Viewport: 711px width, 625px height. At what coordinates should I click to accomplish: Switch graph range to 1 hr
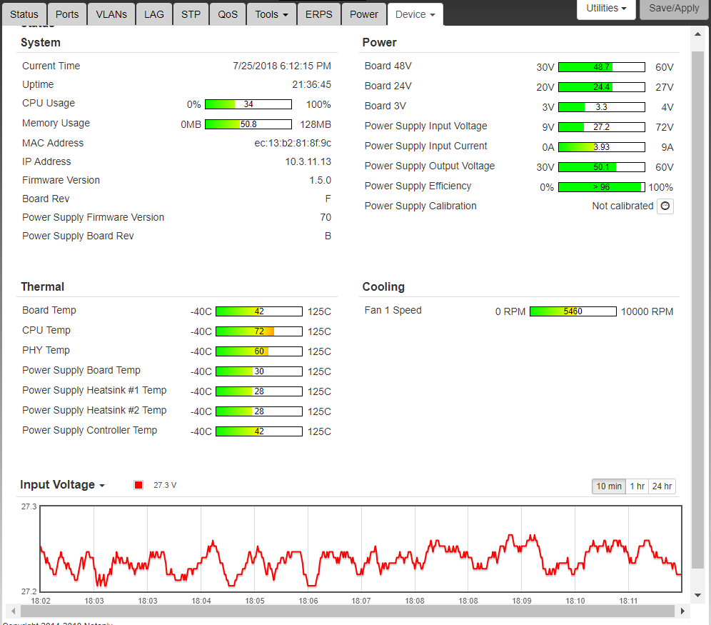pyautogui.click(x=637, y=486)
